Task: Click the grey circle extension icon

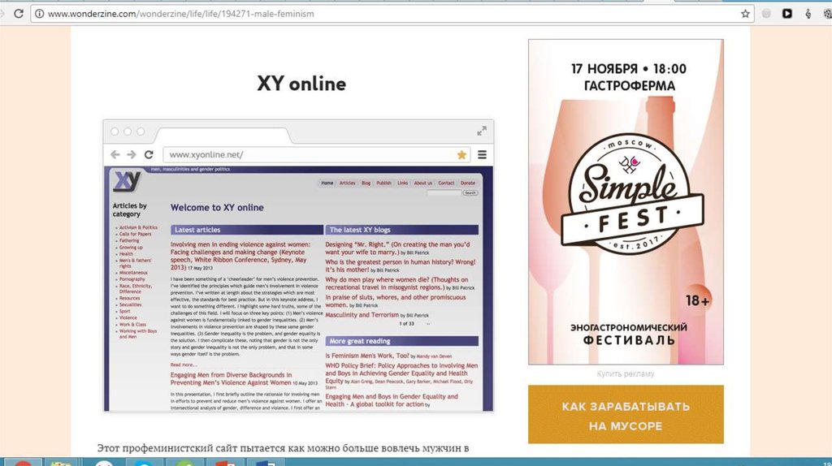Action: point(766,14)
